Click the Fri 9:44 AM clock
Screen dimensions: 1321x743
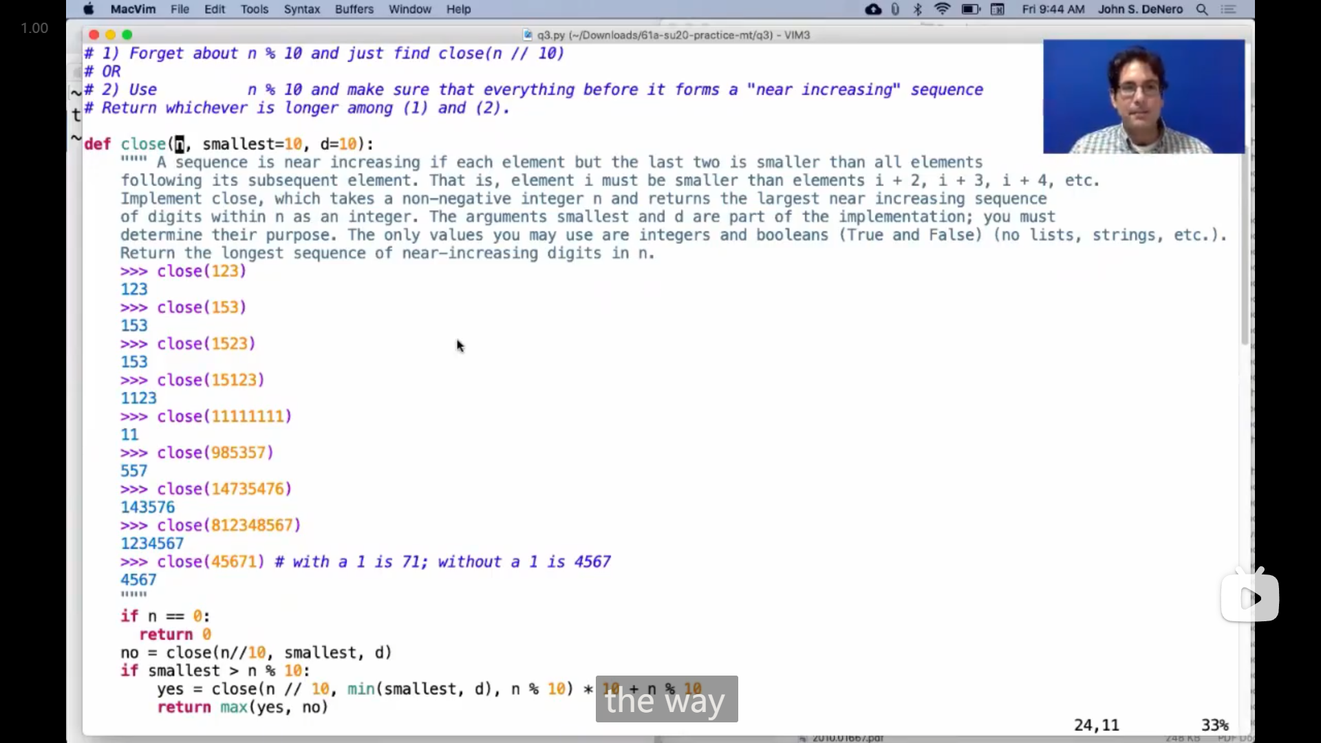pos(1053,10)
